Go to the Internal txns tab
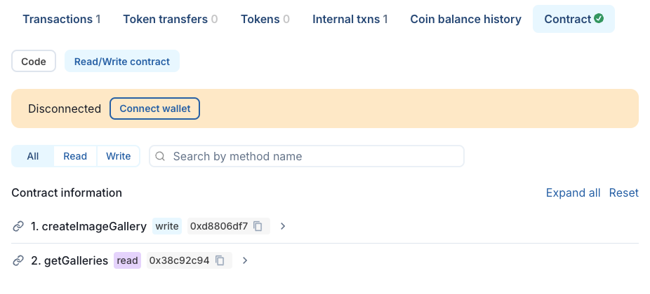 (350, 19)
